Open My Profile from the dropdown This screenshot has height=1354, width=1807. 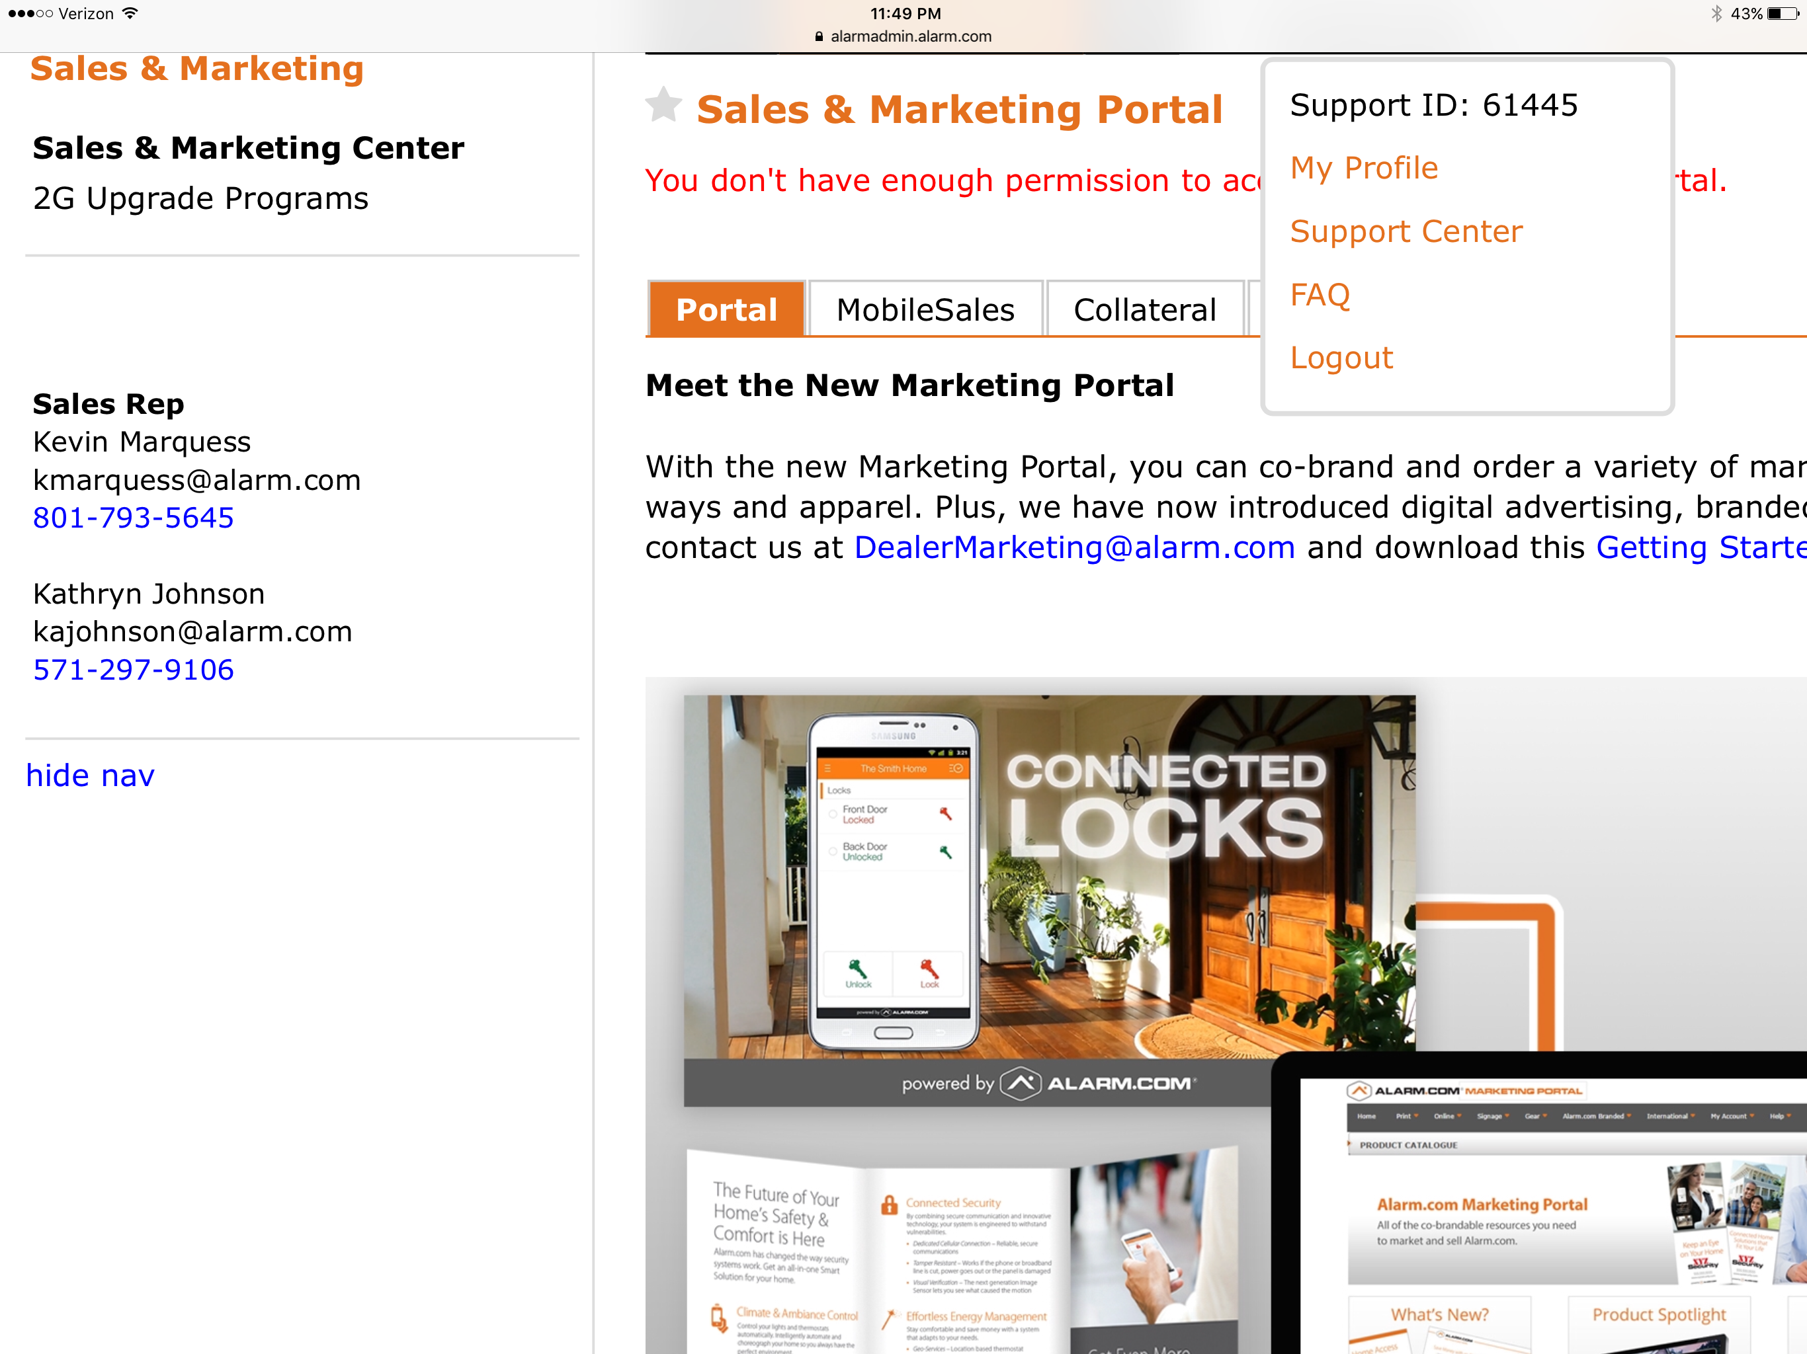pyautogui.click(x=1363, y=168)
